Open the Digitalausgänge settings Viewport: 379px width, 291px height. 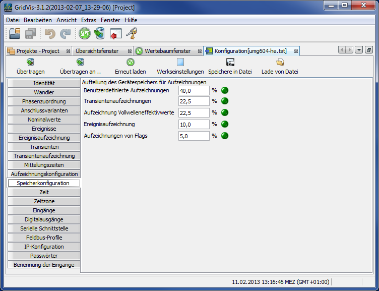(44, 219)
